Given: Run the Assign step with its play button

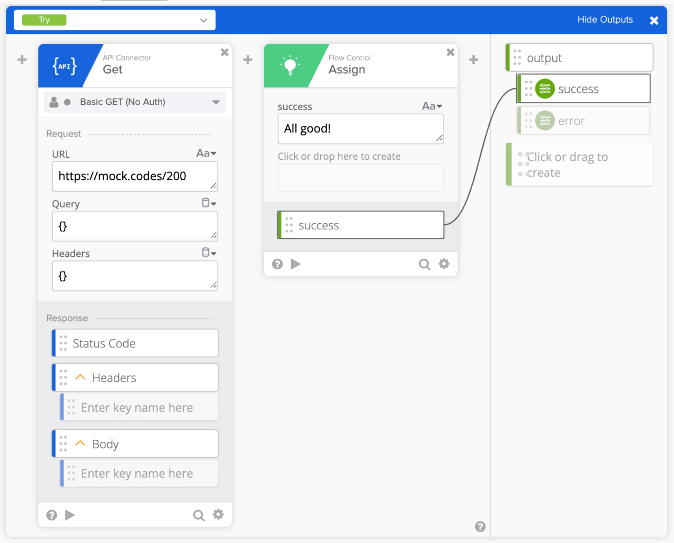Looking at the screenshot, I should coord(296,264).
